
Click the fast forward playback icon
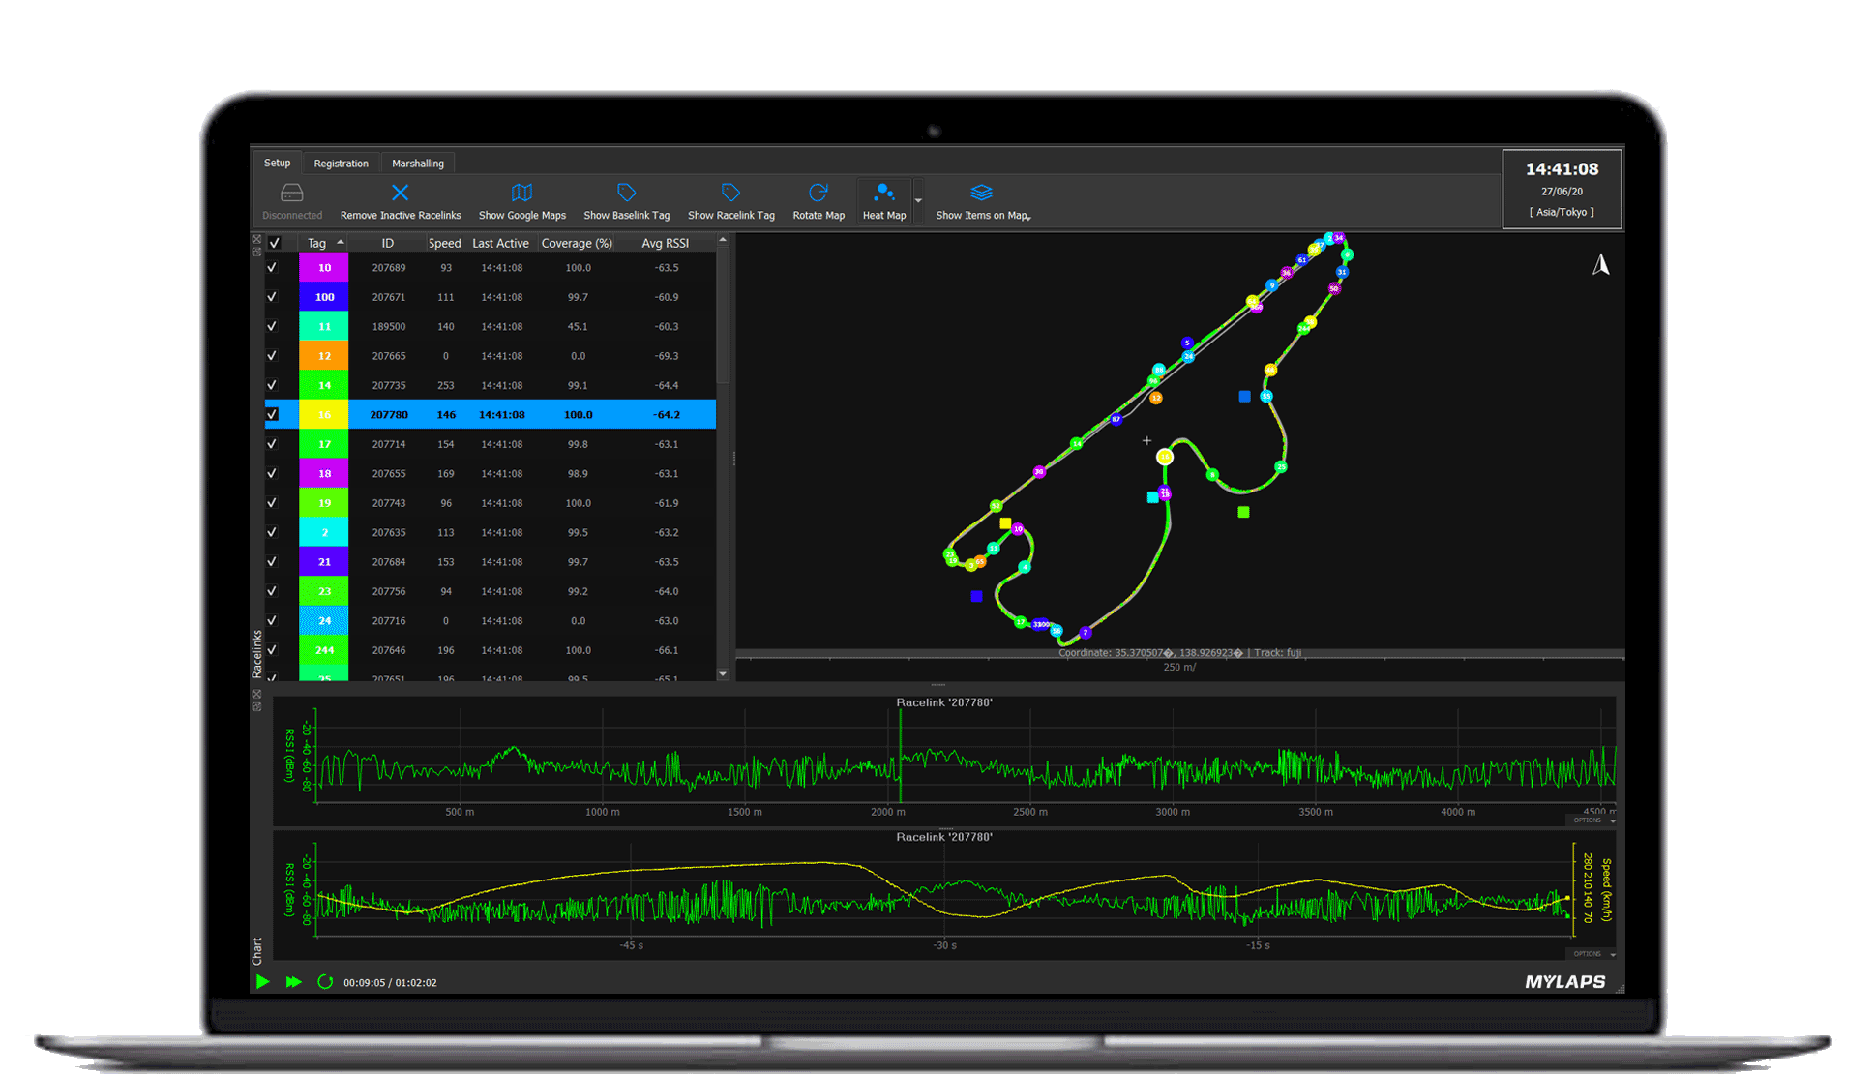294,982
